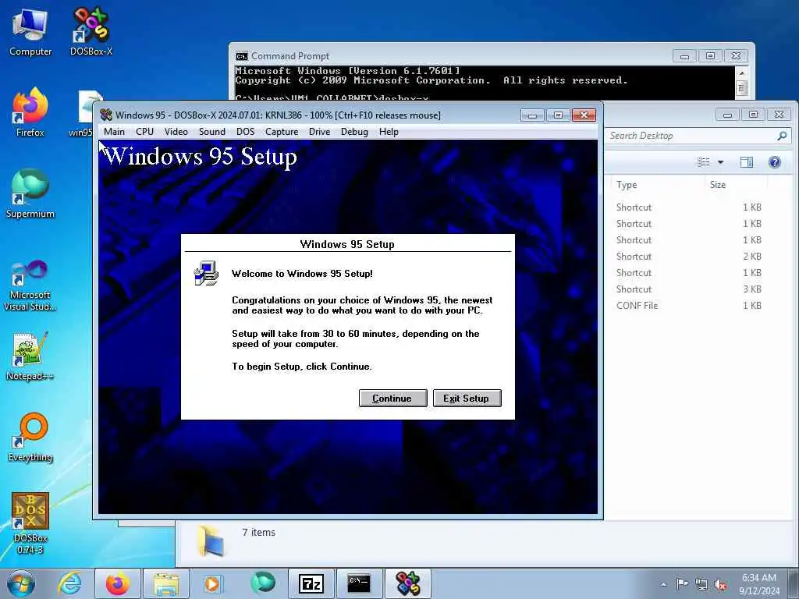Screen dimensions: 799x599
Task: Open the Drive menu
Action: click(319, 132)
